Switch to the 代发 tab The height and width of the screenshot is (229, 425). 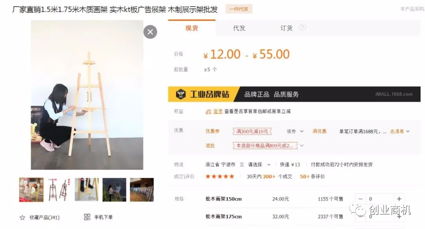tap(239, 28)
